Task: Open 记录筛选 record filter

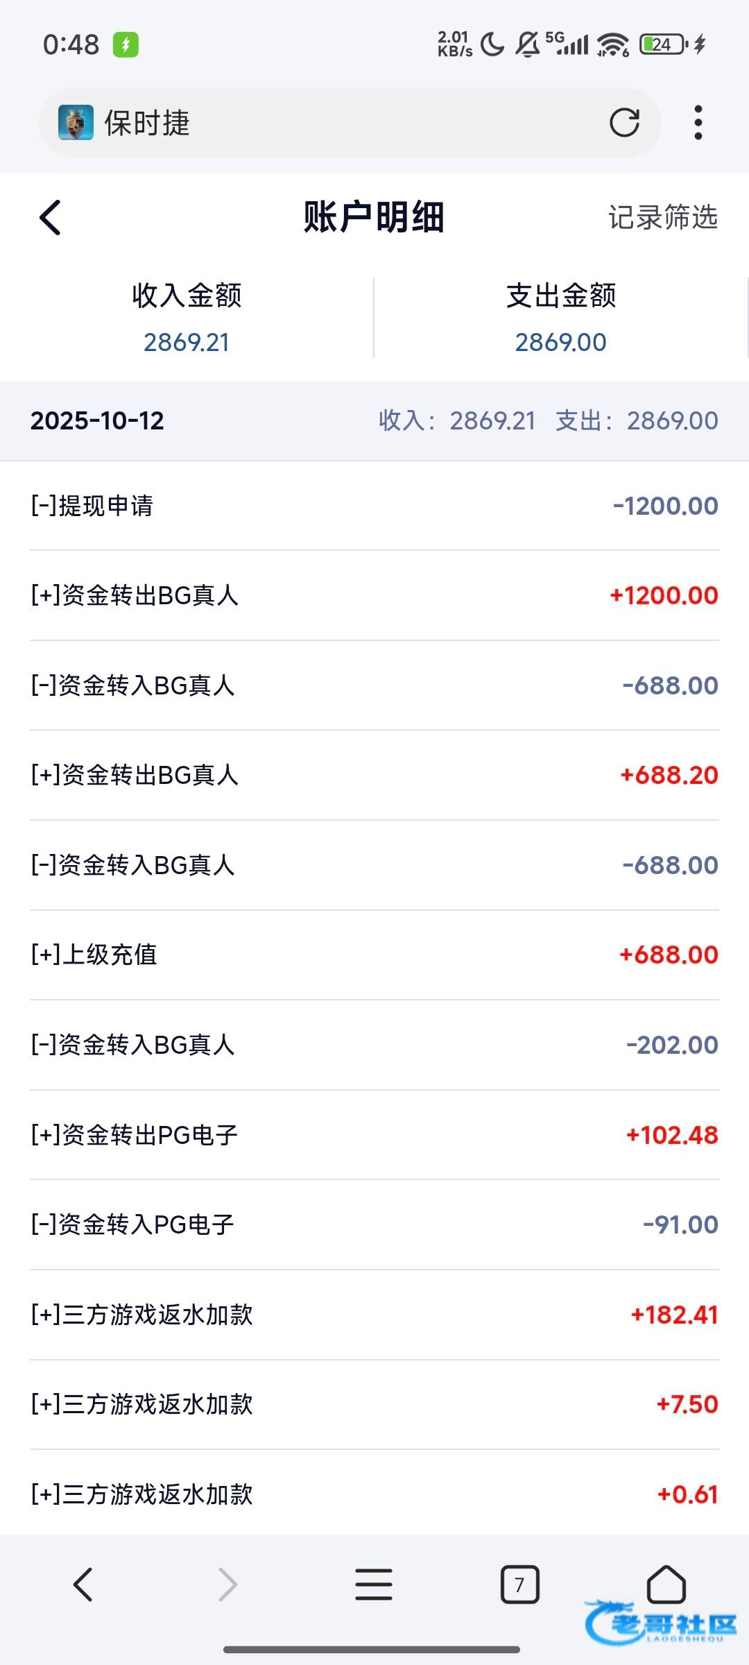Action: (662, 218)
